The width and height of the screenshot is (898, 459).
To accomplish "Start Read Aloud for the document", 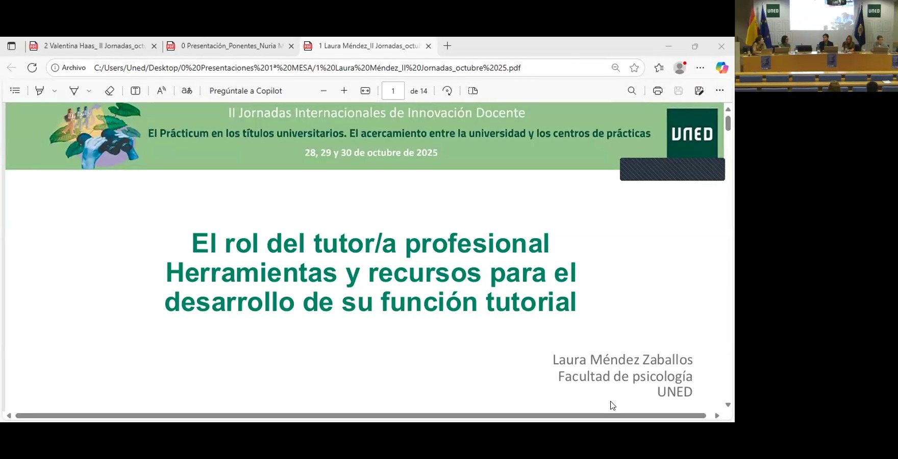I will tap(161, 90).
